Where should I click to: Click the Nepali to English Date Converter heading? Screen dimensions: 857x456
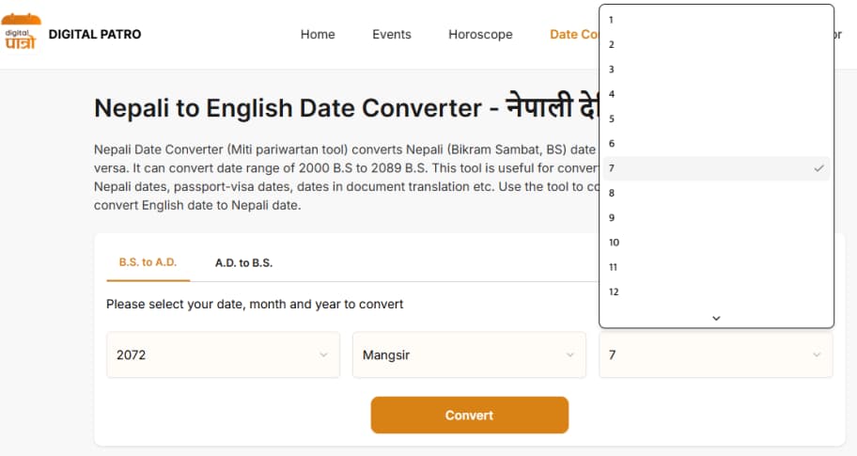[x=347, y=106]
